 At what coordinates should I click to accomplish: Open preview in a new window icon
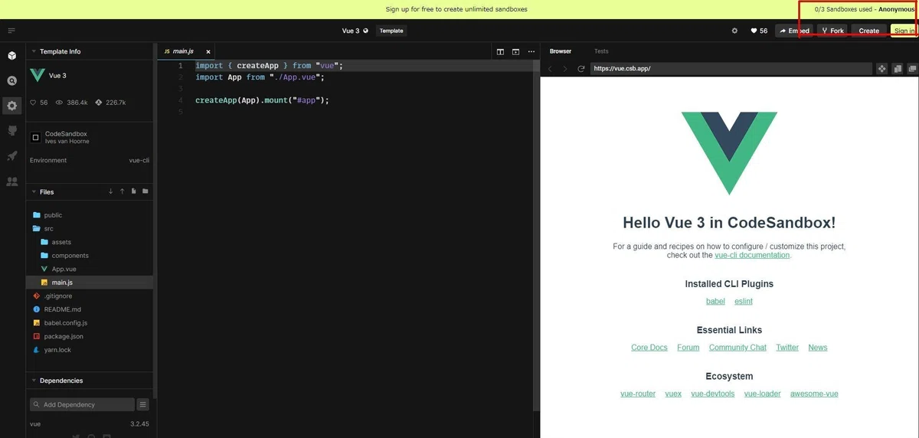[x=912, y=69]
